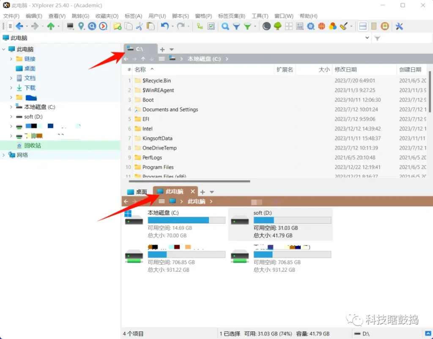Click 本地磁盘 (C:) breadcrumb in top pane
This screenshot has width=433, height=339.
pos(204,59)
